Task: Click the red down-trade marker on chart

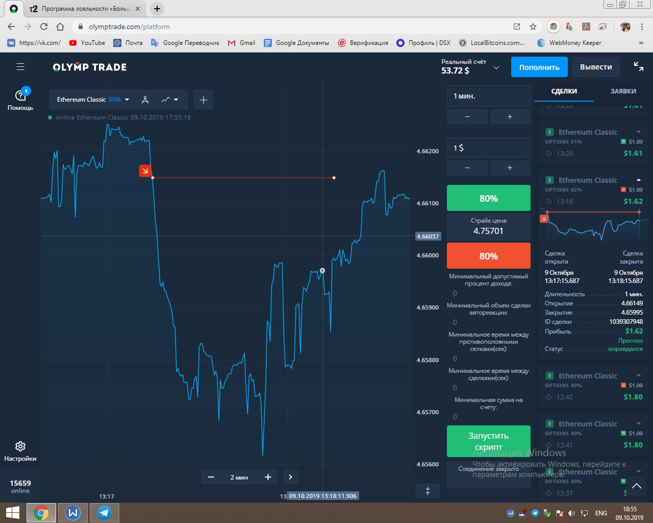Action: click(x=145, y=171)
